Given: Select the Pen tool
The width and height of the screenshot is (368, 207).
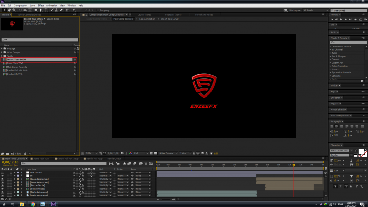Looking at the screenshot, I should [41, 10].
